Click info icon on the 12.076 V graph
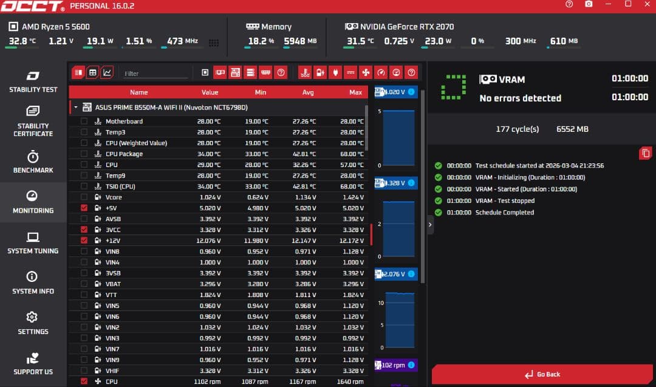Viewport: 656px width, 387px height. point(411,274)
